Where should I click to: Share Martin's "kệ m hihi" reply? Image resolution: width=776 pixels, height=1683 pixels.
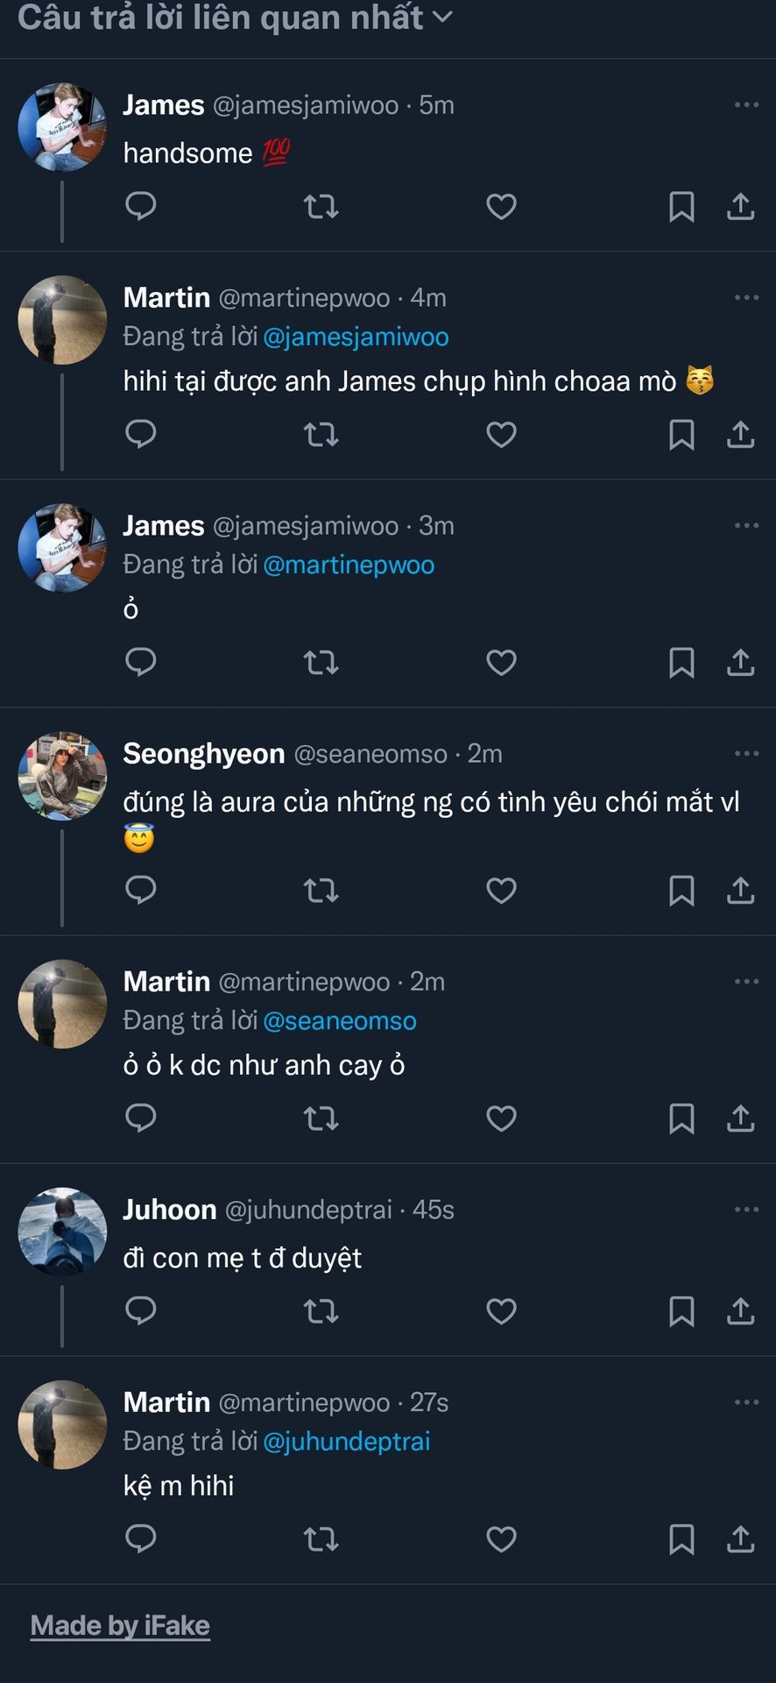click(740, 1538)
